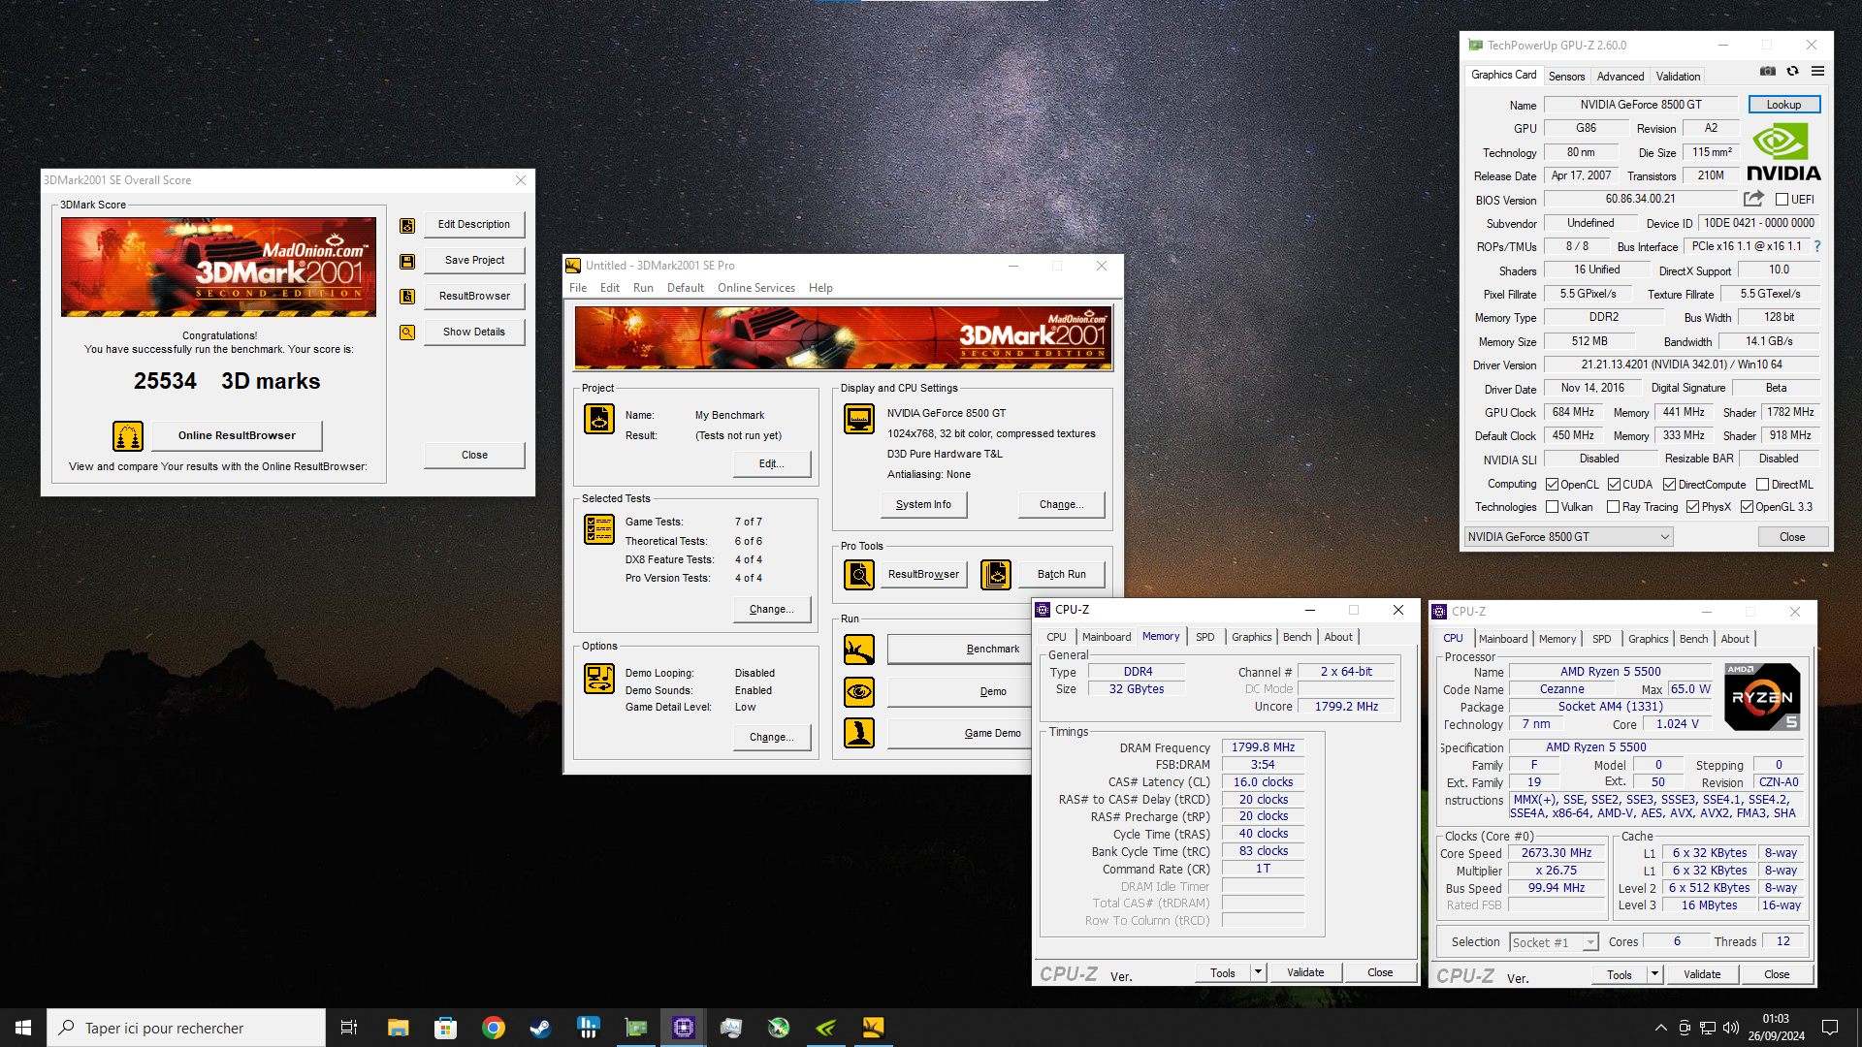The height and width of the screenshot is (1047, 1862).
Task: Toggle the OpenCL checkbox
Action: pyautogui.click(x=1553, y=485)
